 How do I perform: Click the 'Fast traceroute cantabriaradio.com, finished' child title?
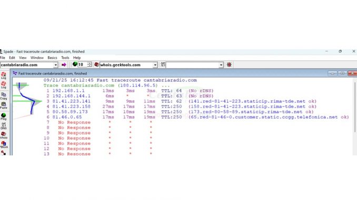click(53, 73)
